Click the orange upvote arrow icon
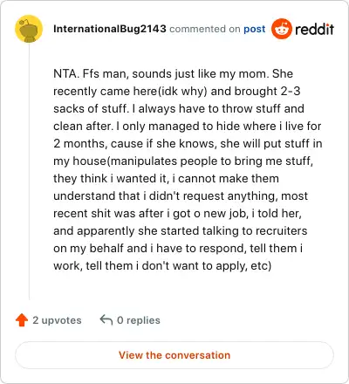Viewport: 349px width, 384px height. point(22,320)
